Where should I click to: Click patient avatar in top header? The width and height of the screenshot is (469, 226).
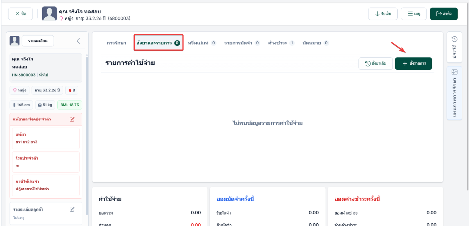49,14
